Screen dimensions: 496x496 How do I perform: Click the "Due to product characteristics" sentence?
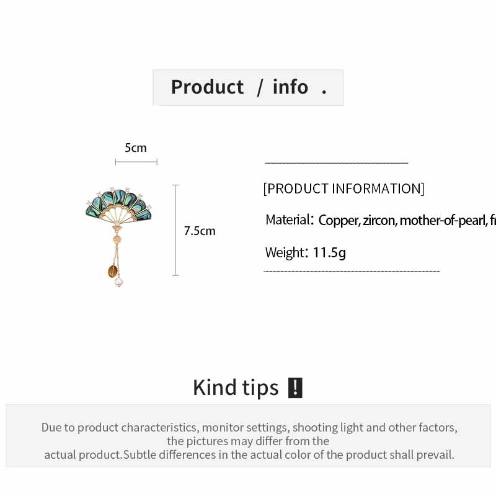coord(249,427)
